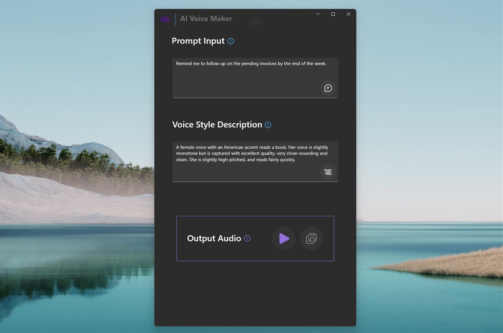Select the female voice description paragraph
503x333 pixels.
(252, 153)
